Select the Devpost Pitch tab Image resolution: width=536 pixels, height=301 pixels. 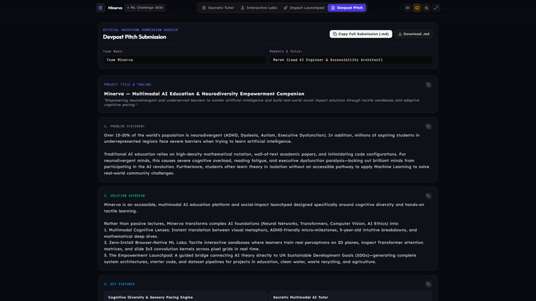[346, 7]
